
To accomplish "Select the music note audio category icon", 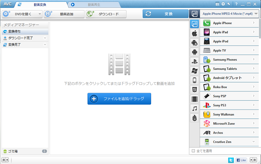I will click(x=194, y=109).
